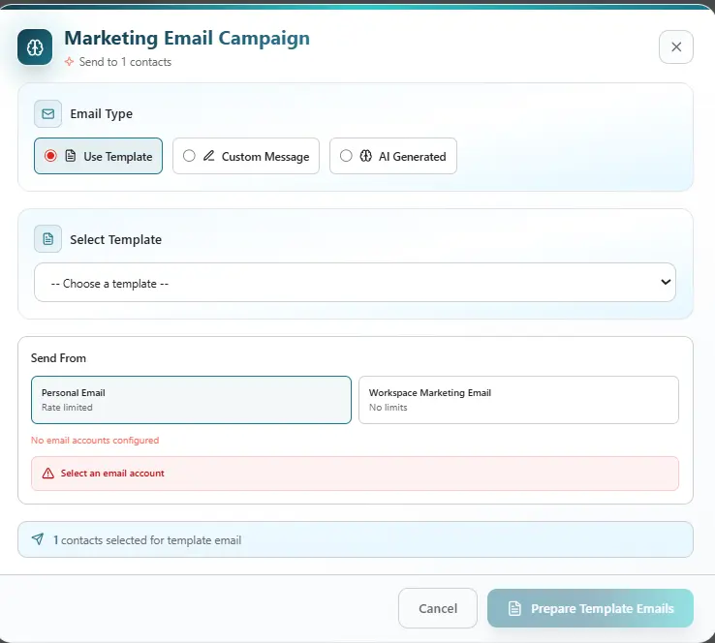715x643 pixels.
Task: Click the sparkle icon beside Send to 1 contacts
Action: 70,62
